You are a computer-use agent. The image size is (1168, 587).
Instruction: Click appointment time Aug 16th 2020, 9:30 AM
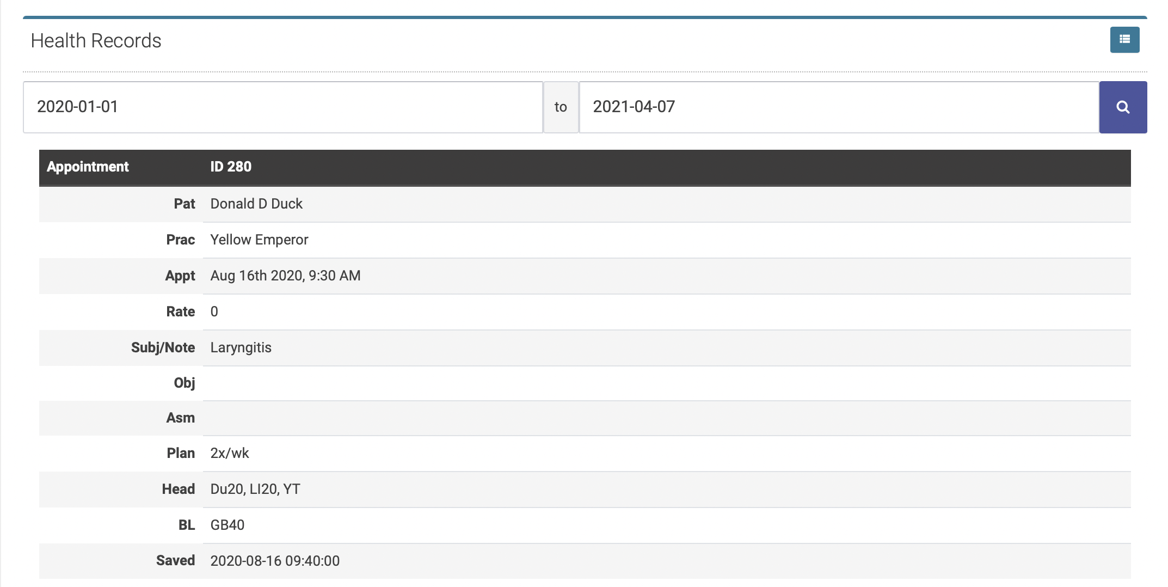(x=285, y=276)
